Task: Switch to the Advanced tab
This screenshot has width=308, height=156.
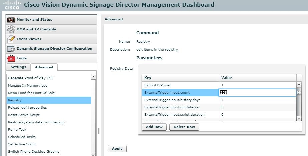Action: click(x=44, y=67)
